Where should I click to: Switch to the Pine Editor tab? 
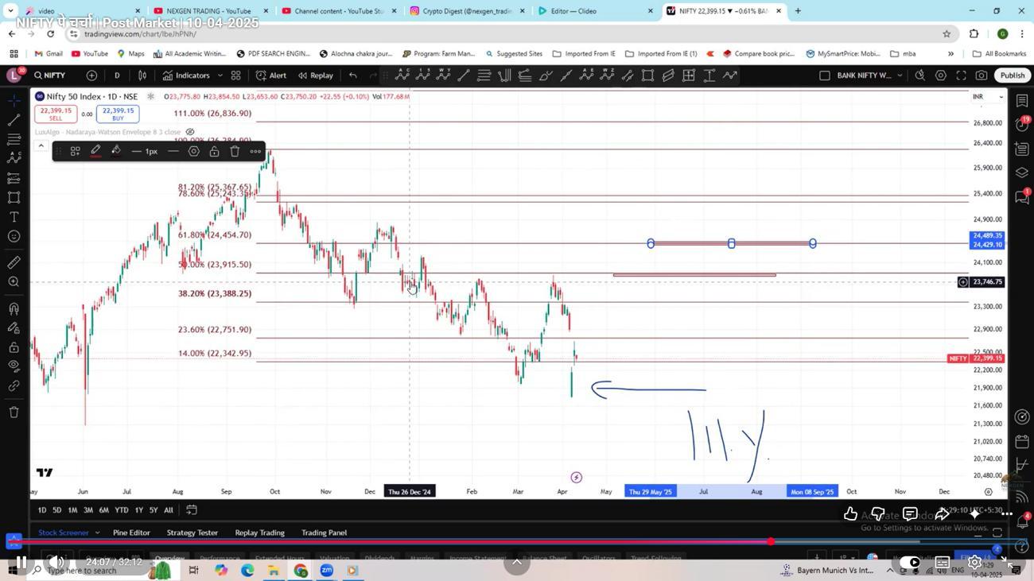point(131,533)
